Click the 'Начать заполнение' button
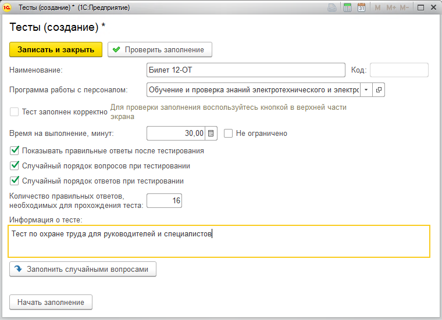Screen dimensions: 442x320 point(51,303)
